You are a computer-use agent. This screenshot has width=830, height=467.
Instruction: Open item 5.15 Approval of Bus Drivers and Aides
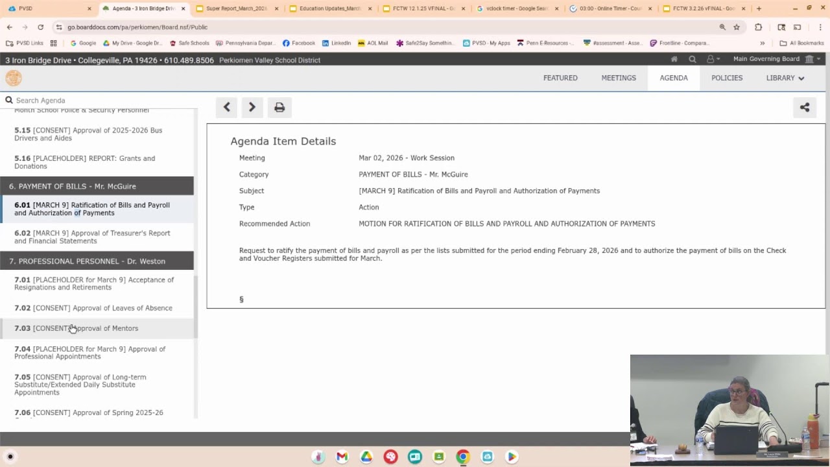click(x=97, y=134)
